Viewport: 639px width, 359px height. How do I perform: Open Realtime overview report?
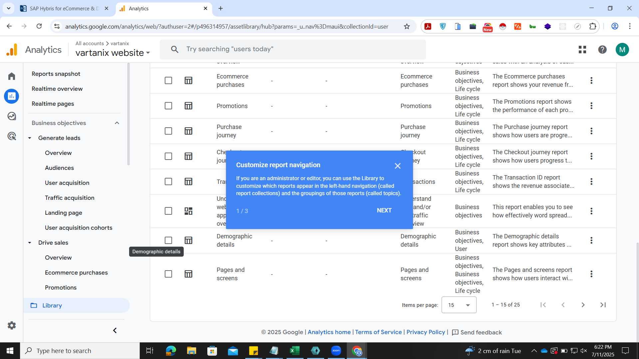coord(57,89)
